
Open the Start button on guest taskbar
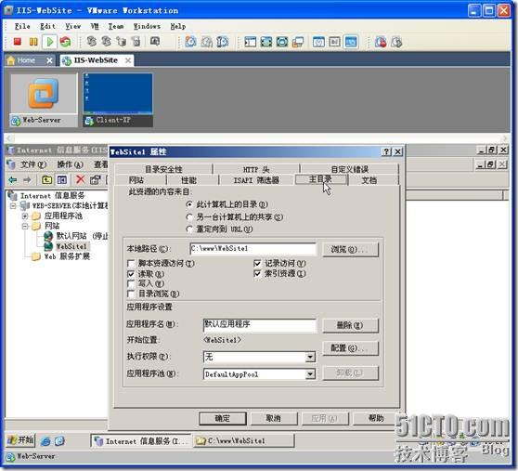tap(20, 440)
